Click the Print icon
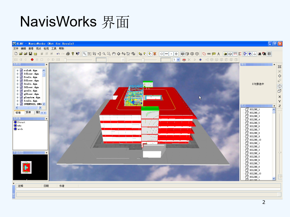Screen dimensions: 290x217 (68, 54)
